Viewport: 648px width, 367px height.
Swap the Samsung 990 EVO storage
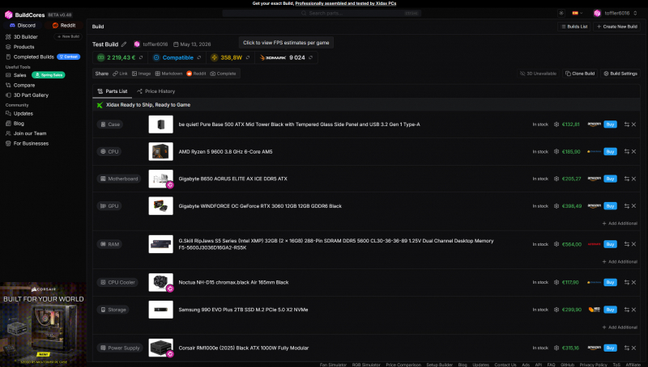click(626, 310)
